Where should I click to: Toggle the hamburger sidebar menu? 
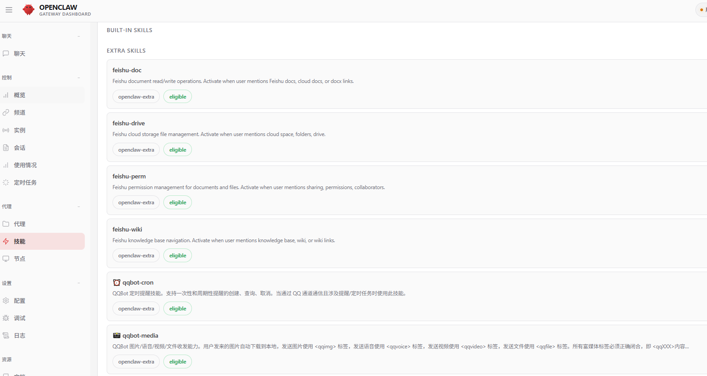click(x=9, y=10)
